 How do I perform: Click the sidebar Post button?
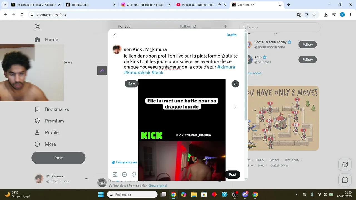[58, 158]
